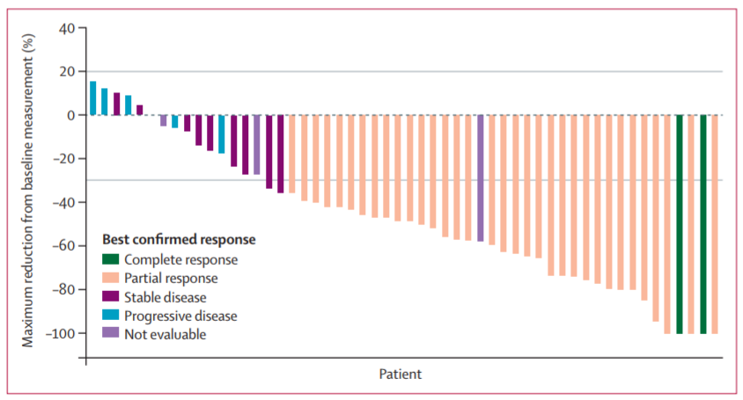Click the "Patient" x-axis label
Viewport: 743px width, 400px height.
pyautogui.click(x=401, y=374)
